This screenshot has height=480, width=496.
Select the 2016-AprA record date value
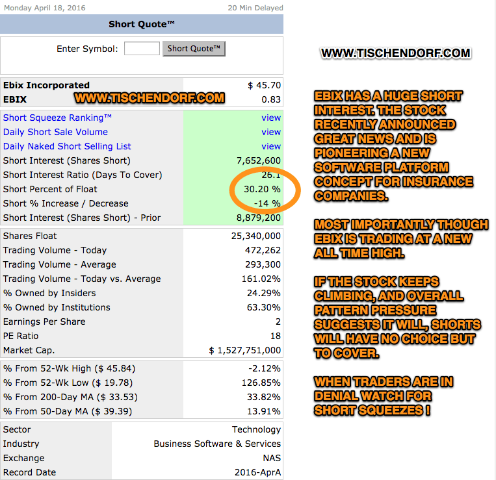coord(258,472)
